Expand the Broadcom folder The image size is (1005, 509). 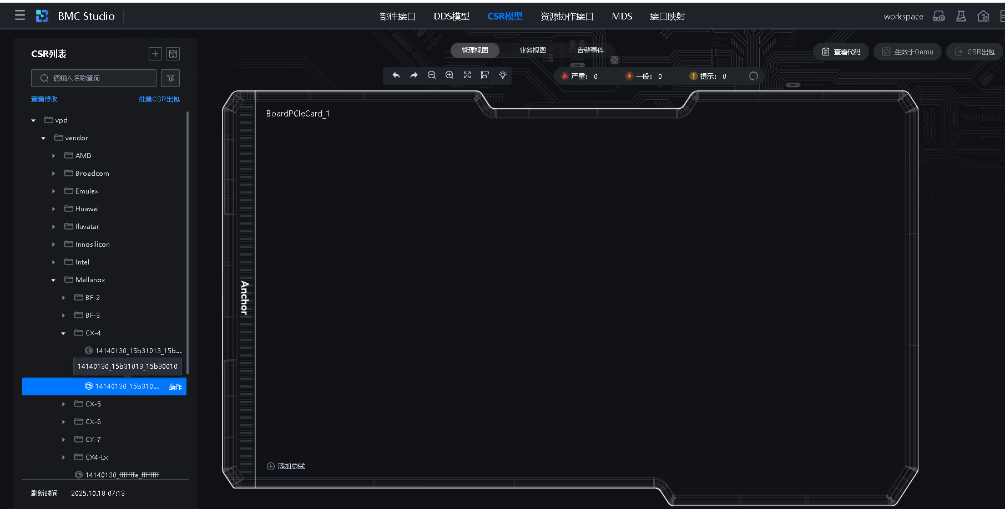pos(53,174)
